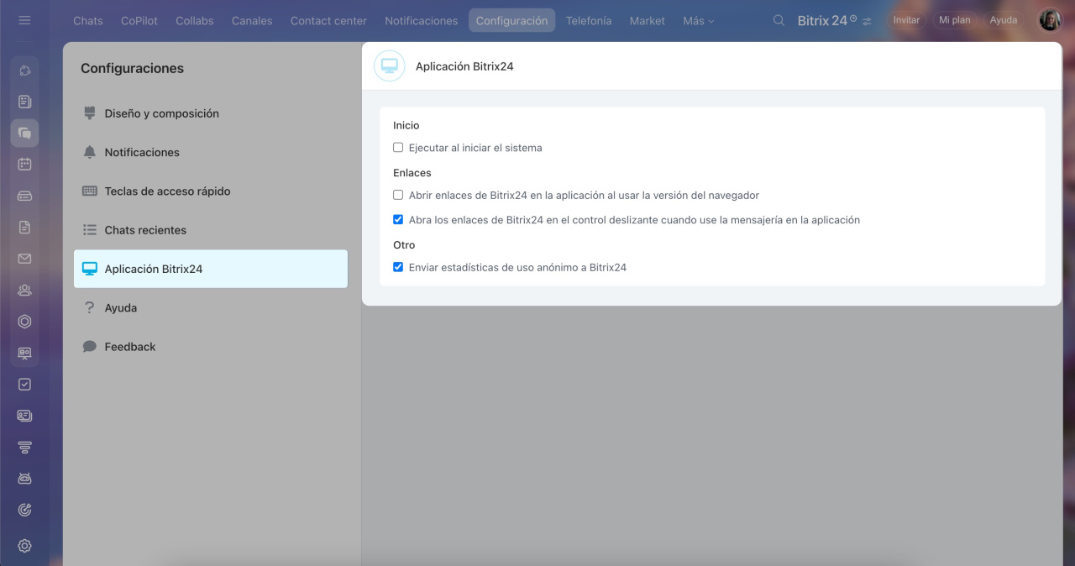Select Aplicación Bitrix24 in settings list
This screenshot has width=1075, height=566.
point(211,269)
